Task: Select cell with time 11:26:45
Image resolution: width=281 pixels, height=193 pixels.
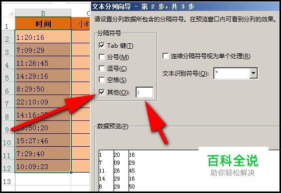Action: (x=43, y=63)
